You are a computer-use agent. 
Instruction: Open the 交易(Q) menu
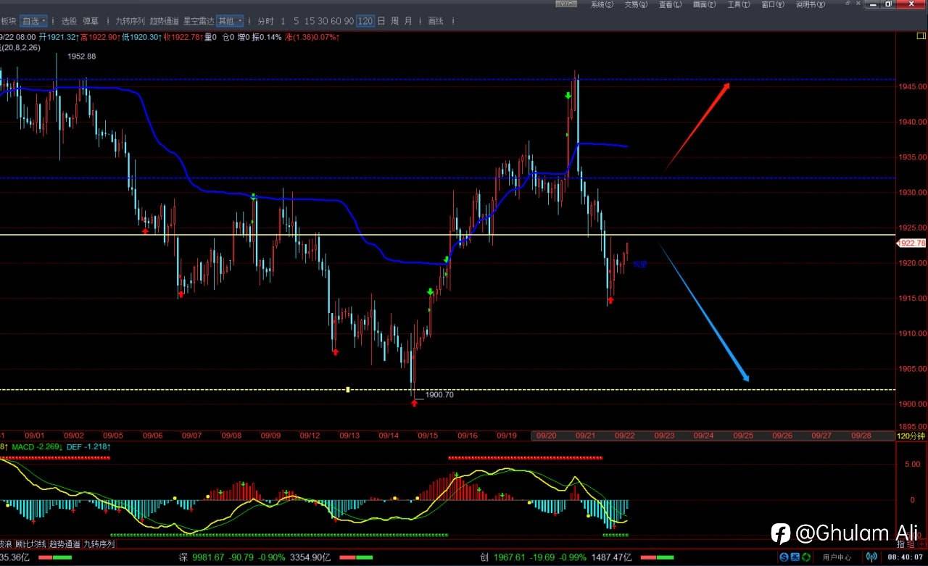(x=636, y=4)
